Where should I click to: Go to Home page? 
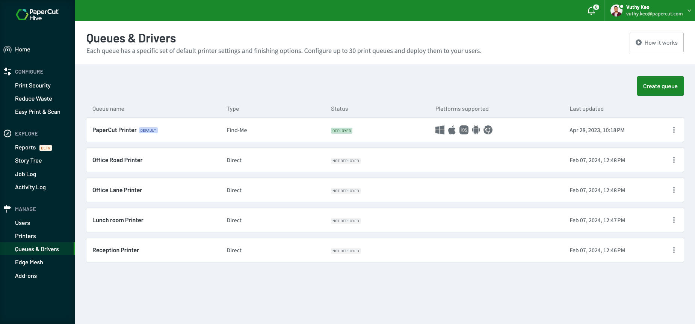(23, 50)
